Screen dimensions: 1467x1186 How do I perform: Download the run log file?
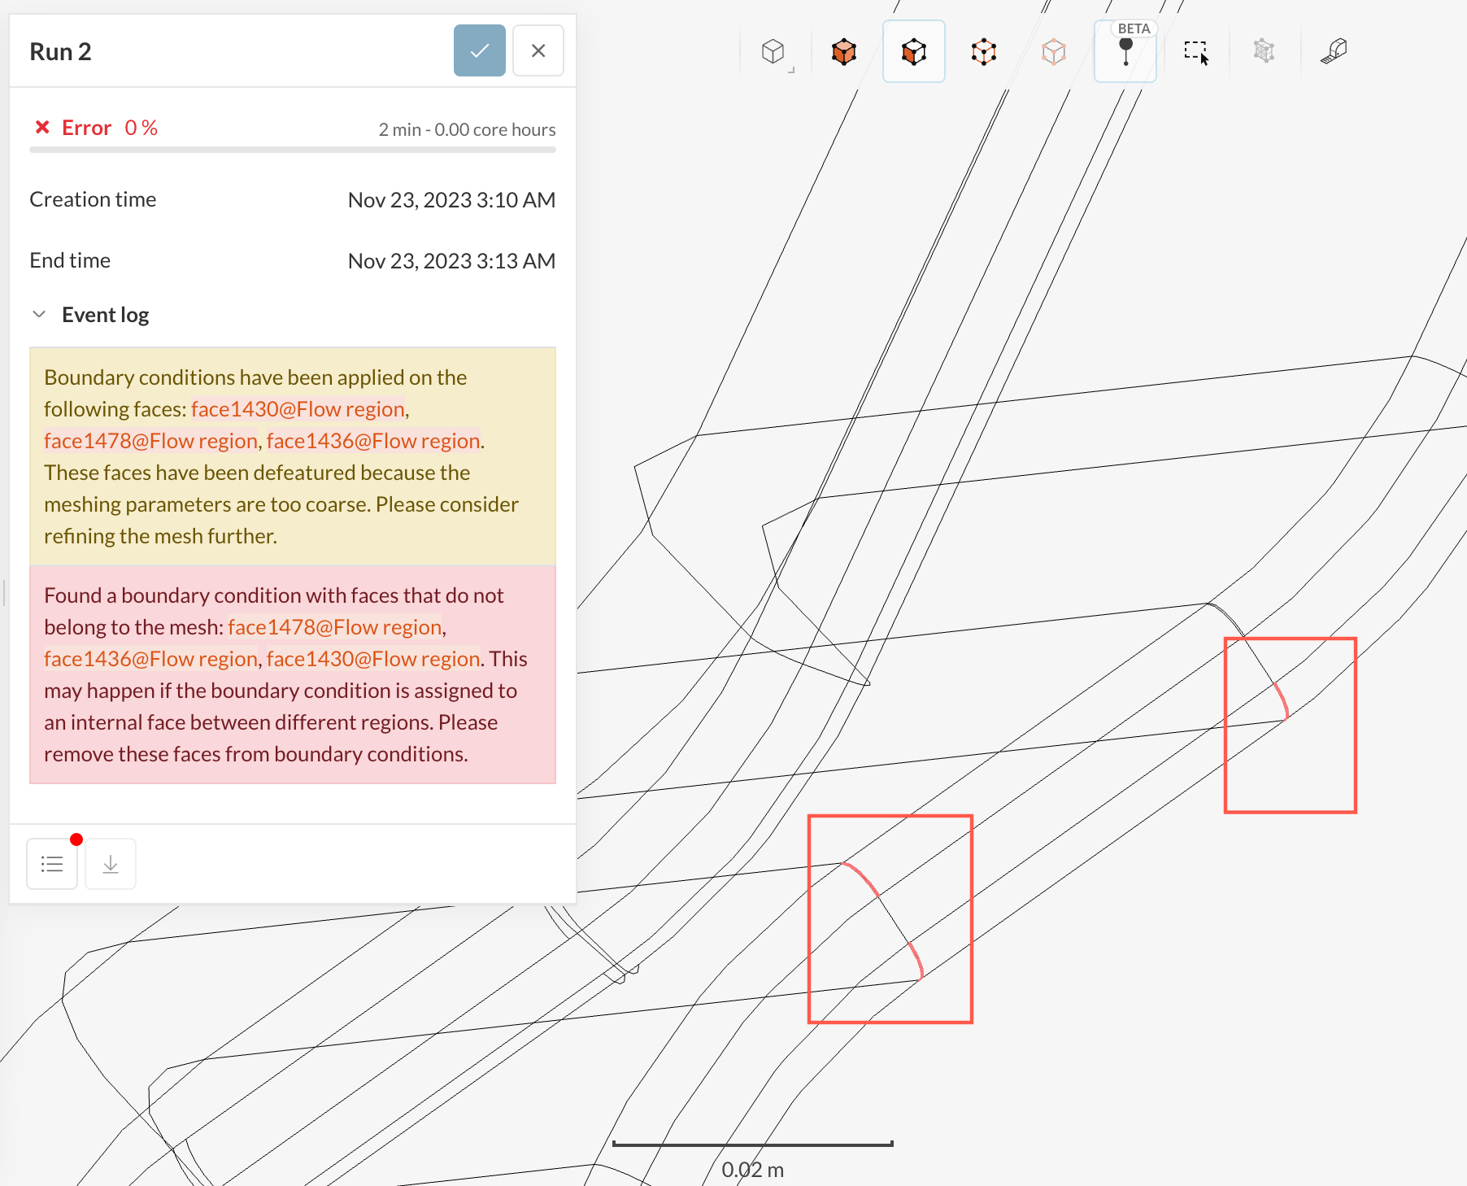(x=111, y=864)
